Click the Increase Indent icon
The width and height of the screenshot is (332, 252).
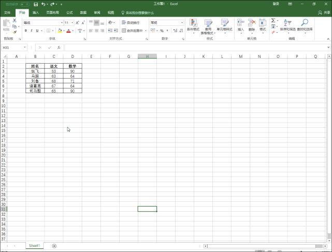(x=116, y=31)
